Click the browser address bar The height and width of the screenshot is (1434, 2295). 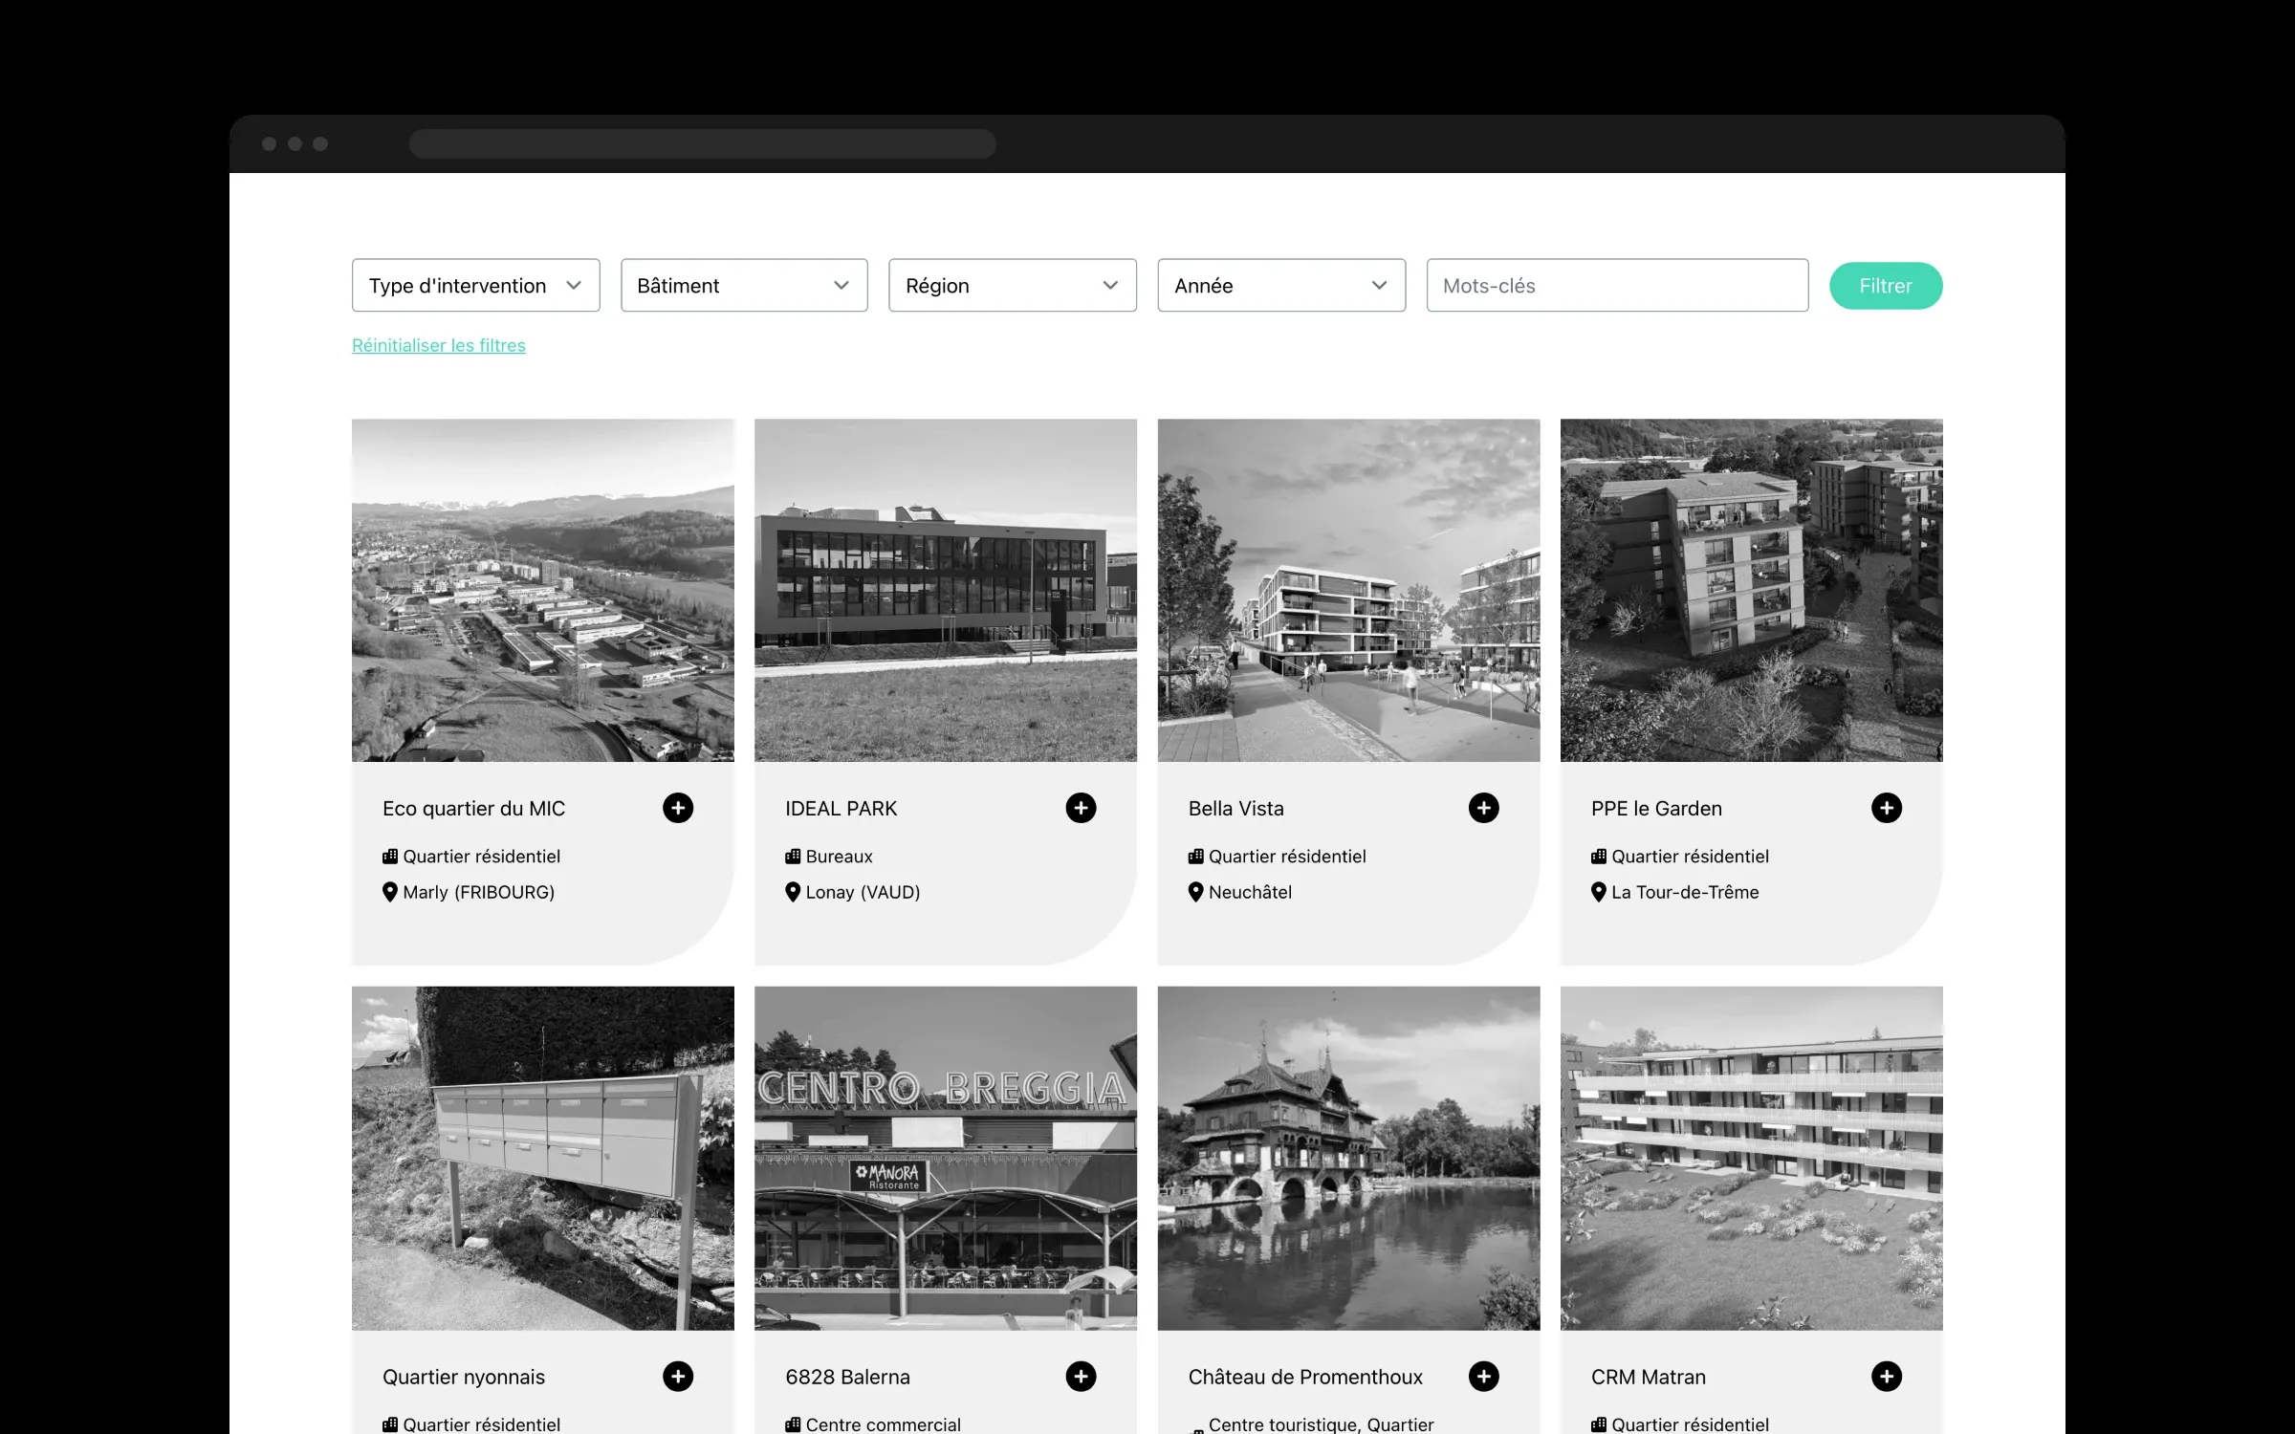[x=703, y=143]
